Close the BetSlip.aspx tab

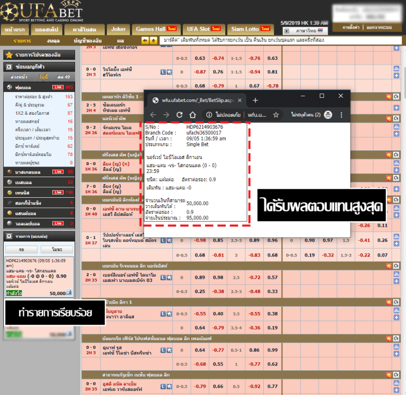[x=240, y=100]
